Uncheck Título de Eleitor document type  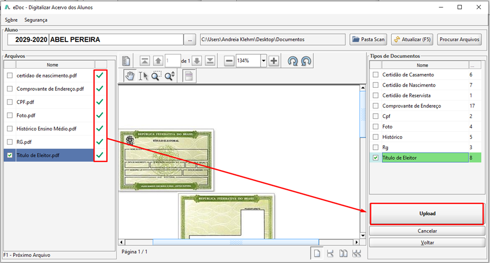click(376, 158)
